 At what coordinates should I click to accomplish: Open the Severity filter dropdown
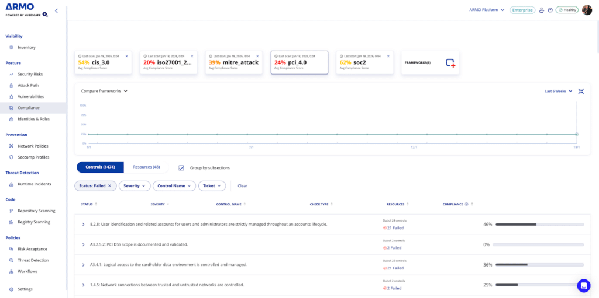tap(135, 186)
